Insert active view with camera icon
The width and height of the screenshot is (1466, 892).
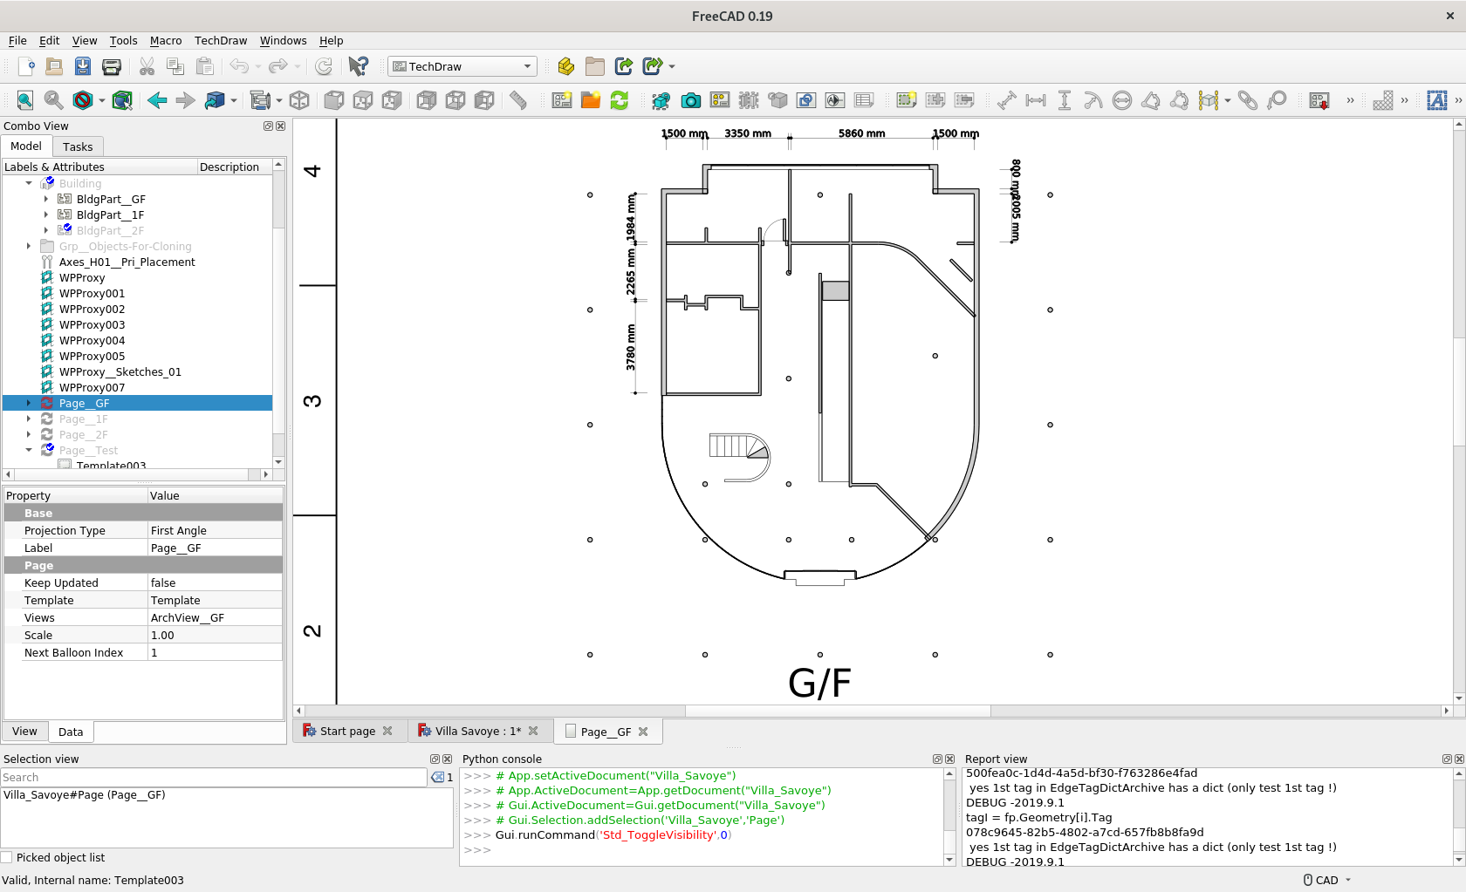[x=691, y=100]
